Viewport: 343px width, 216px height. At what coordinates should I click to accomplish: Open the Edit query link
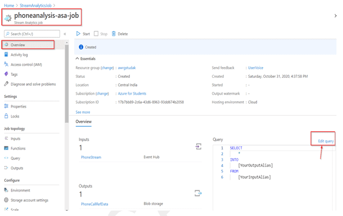[326, 141]
